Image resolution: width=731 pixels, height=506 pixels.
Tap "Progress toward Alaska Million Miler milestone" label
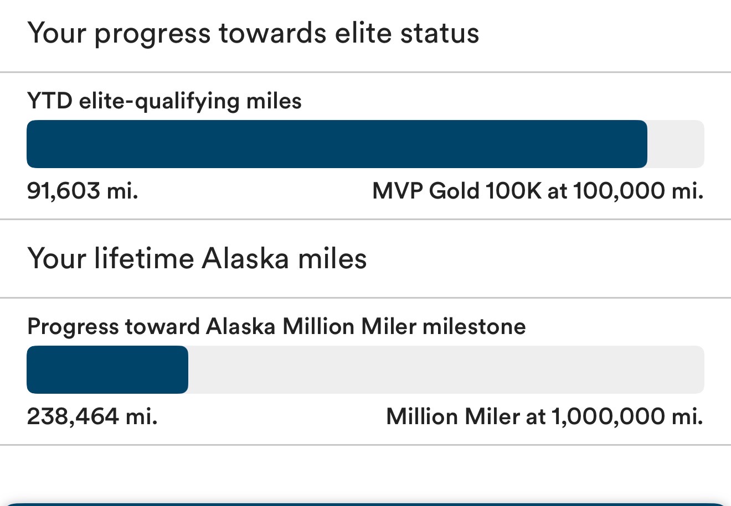[x=276, y=327]
